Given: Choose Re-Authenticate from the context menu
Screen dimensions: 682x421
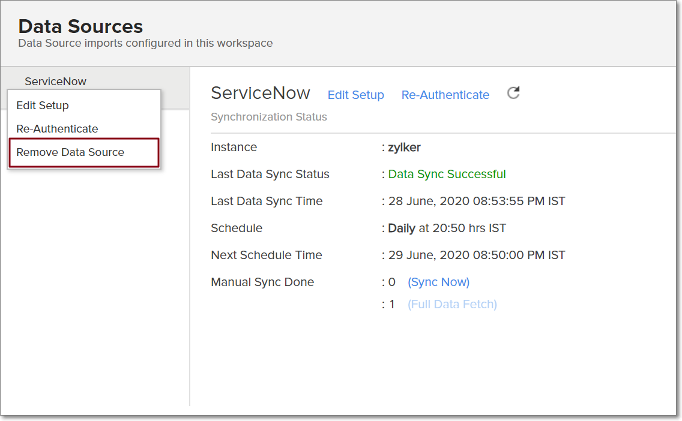Looking at the screenshot, I should pos(57,129).
